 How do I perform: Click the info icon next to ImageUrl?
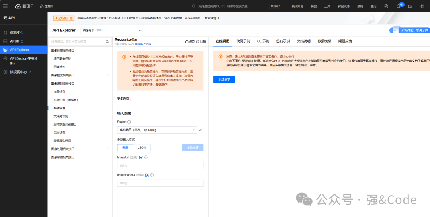tap(146, 157)
